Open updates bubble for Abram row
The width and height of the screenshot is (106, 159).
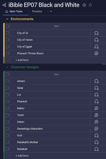[96, 81]
